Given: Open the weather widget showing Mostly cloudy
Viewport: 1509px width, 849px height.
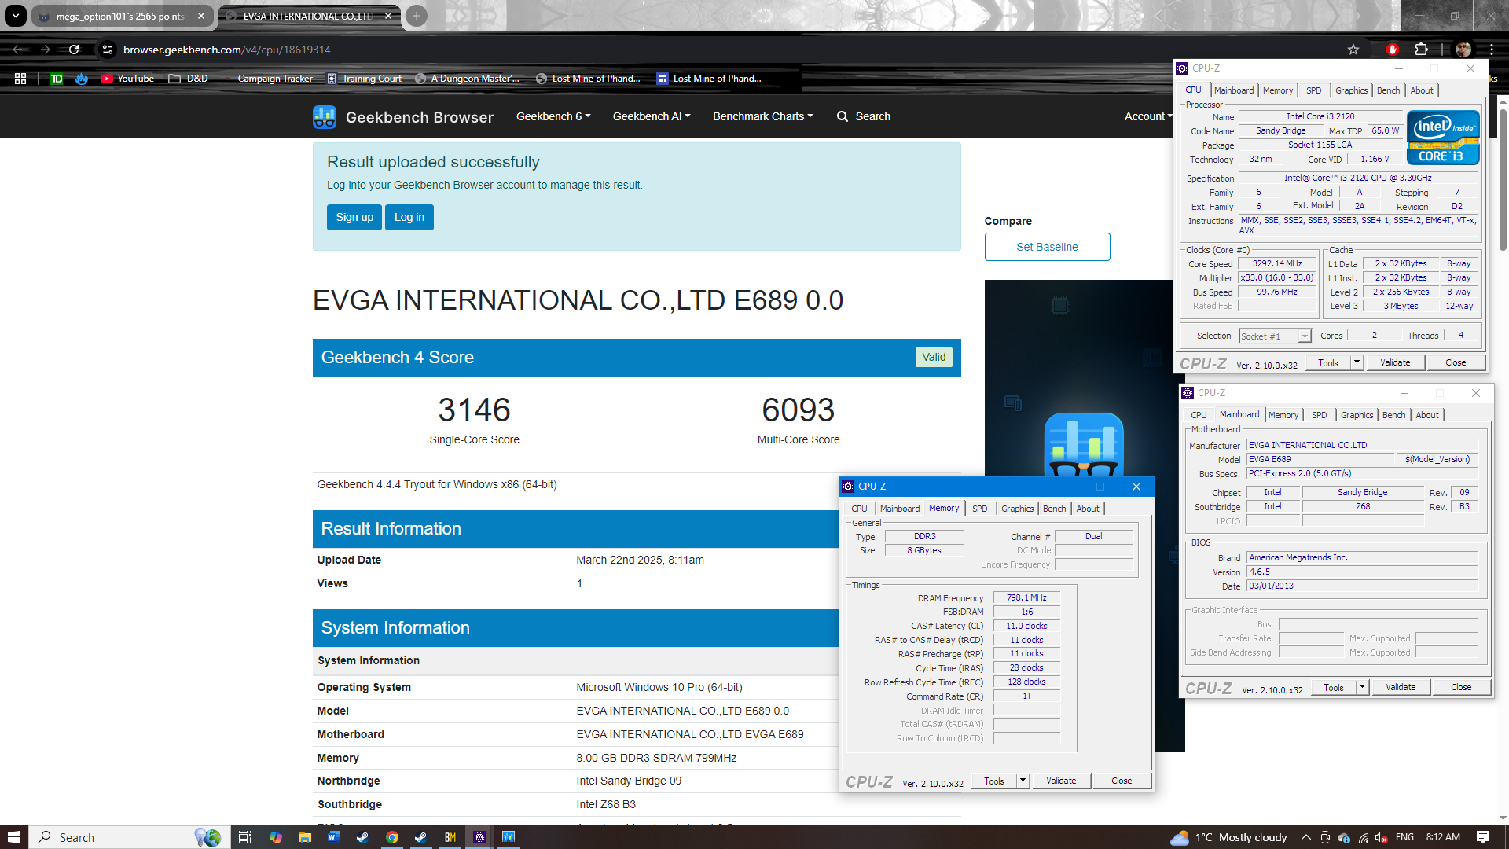Looking at the screenshot, I should pyautogui.click(x=1228, y=837).
